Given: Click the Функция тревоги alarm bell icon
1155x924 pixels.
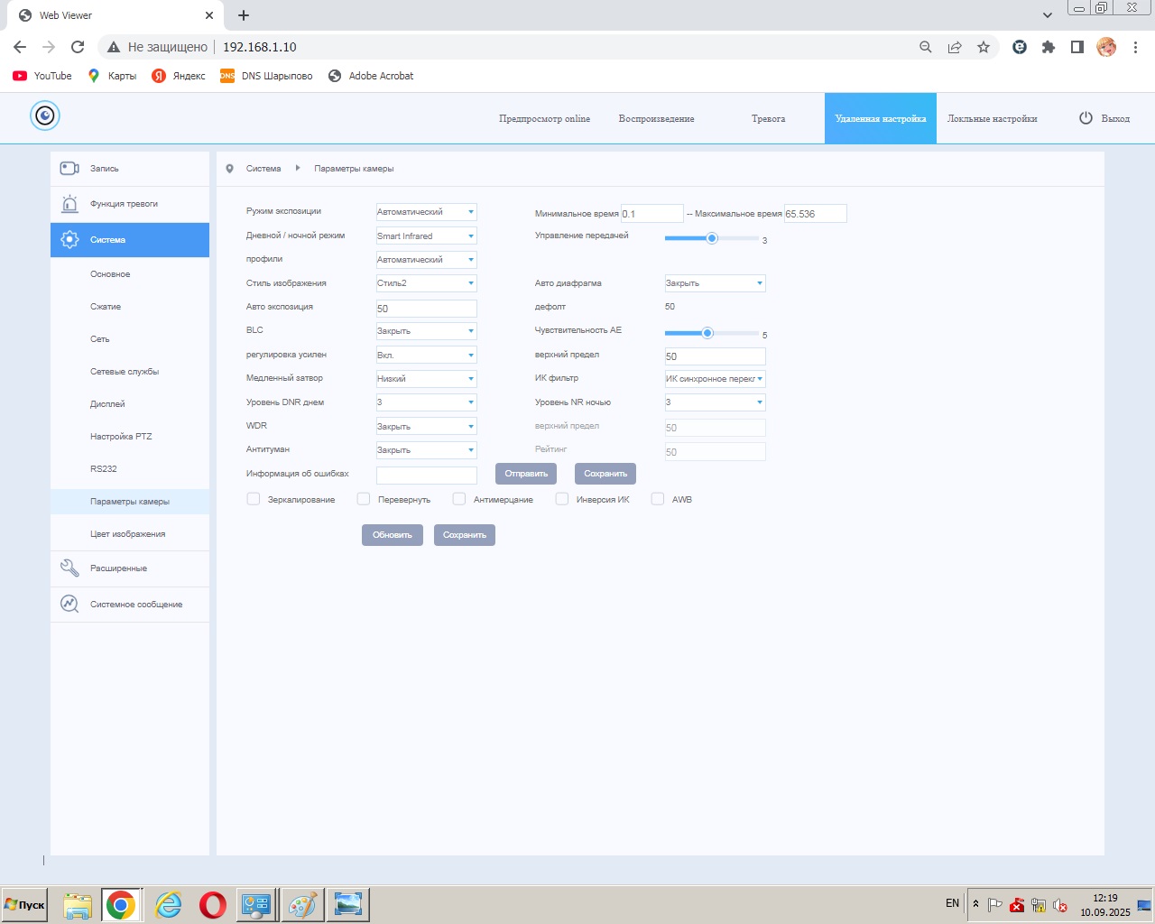Looking at the screenshot, I should pyautogui.click(x=69, y=204).
